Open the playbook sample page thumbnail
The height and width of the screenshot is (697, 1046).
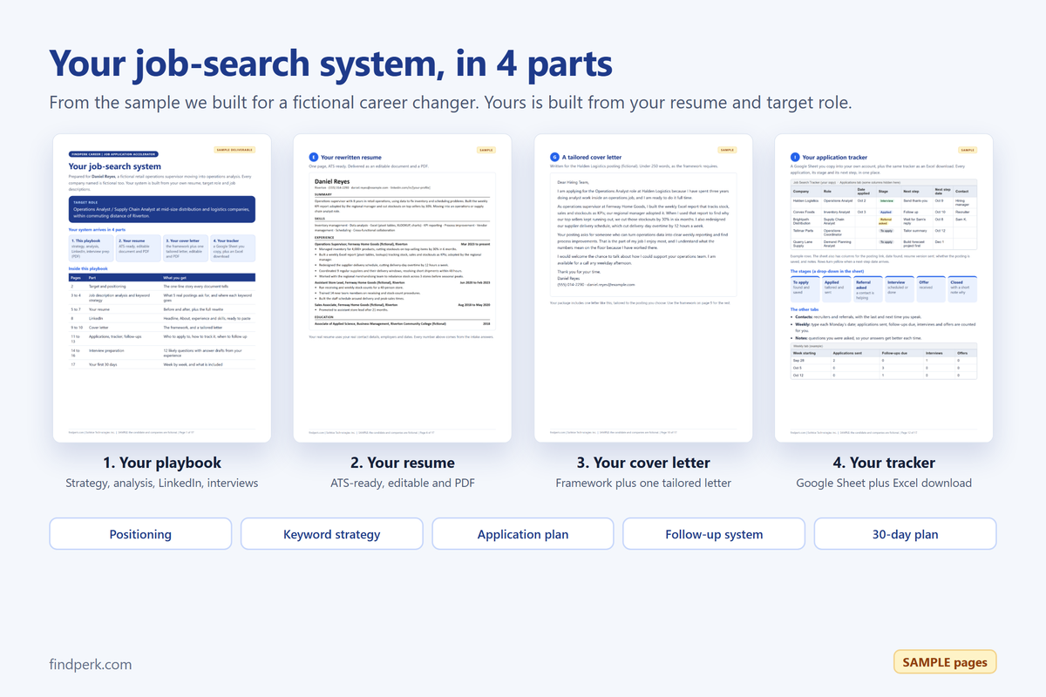pyautogui.click(x=162, y=288)
